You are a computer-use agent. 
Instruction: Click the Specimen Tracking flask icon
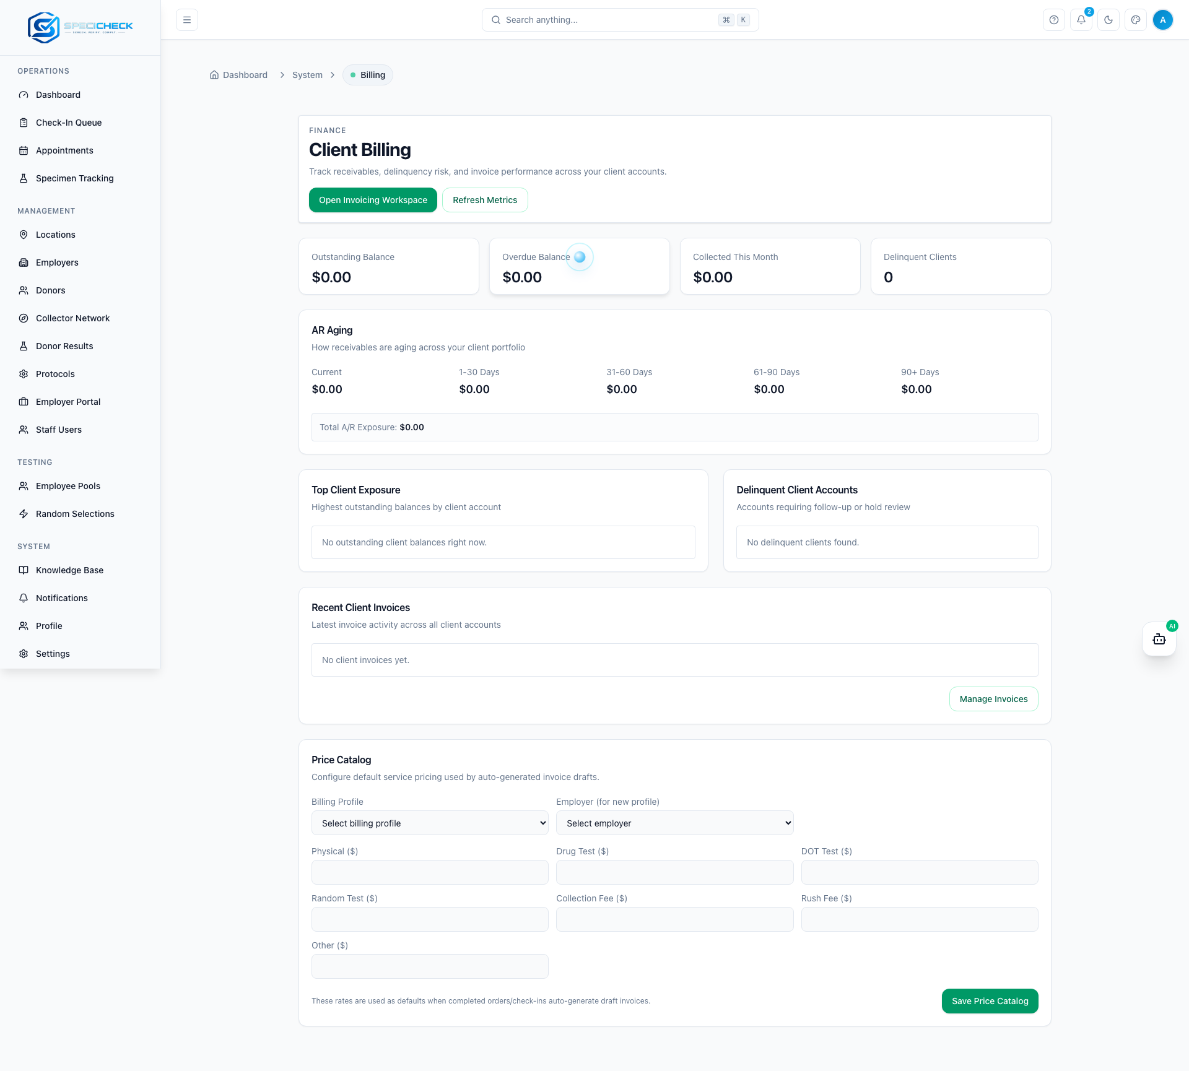pyautogui.click(x=24, y=178)
